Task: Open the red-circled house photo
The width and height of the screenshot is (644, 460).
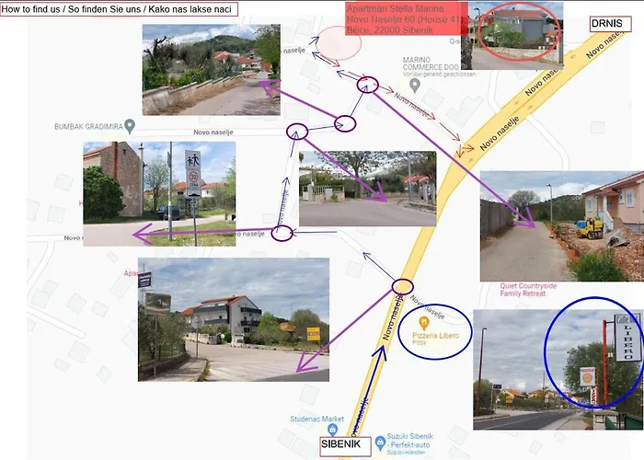Action: click(515, 35)
